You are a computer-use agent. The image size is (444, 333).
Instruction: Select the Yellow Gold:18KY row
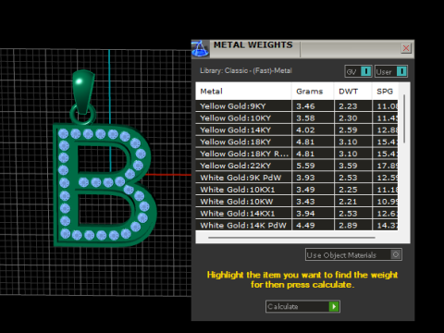pyautogui.click(x=297, y=142)
